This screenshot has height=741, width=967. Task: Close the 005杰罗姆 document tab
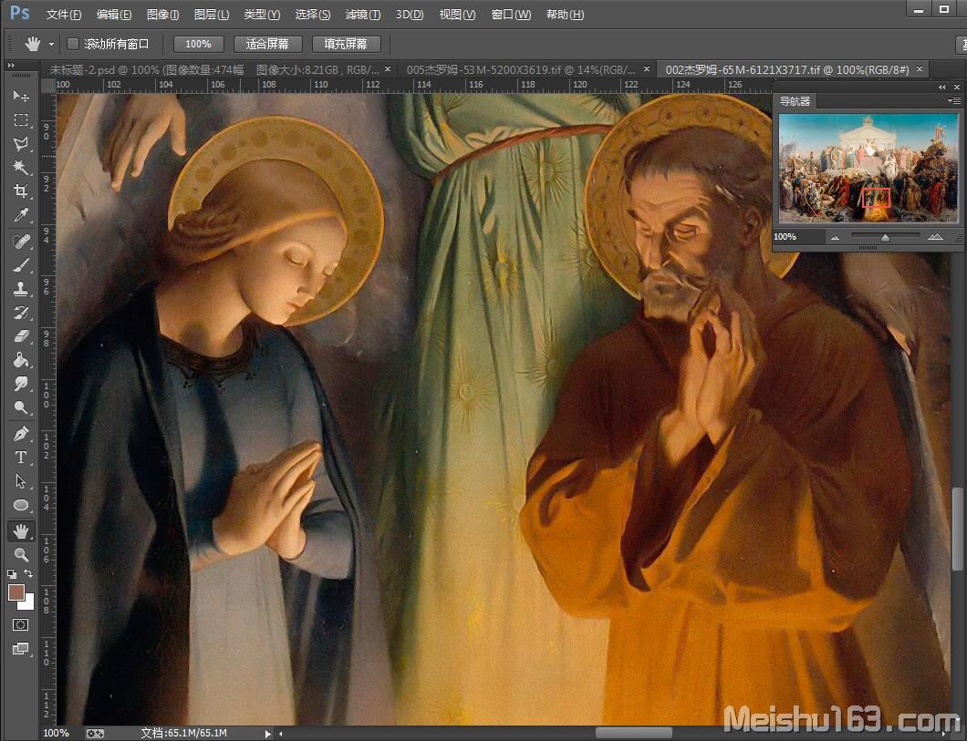(647, 69)
